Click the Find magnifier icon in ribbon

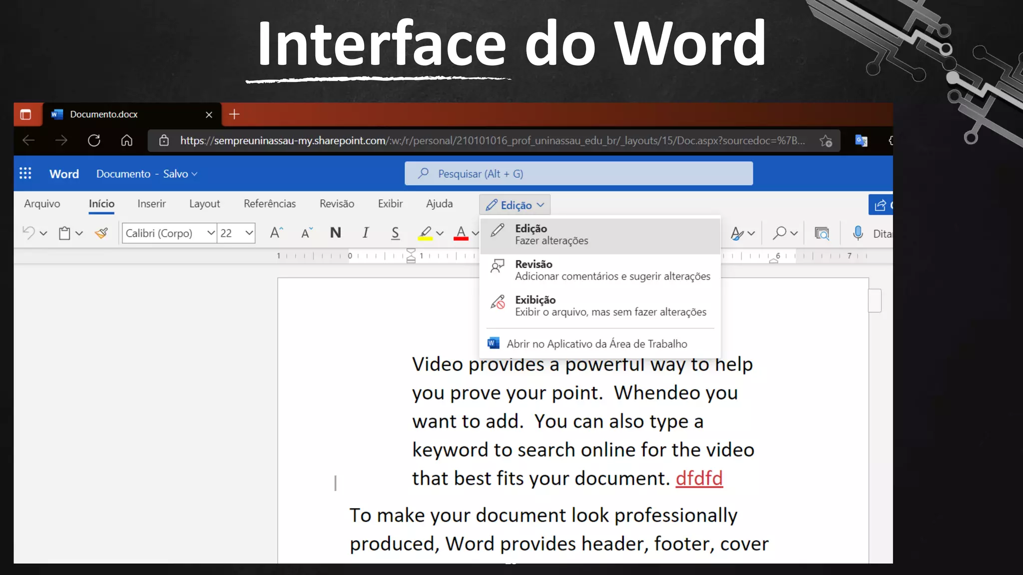tap(779, 233)
